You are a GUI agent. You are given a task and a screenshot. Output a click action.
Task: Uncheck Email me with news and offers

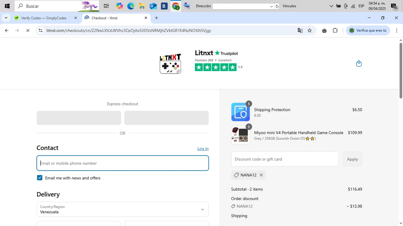tap(40, 178)
